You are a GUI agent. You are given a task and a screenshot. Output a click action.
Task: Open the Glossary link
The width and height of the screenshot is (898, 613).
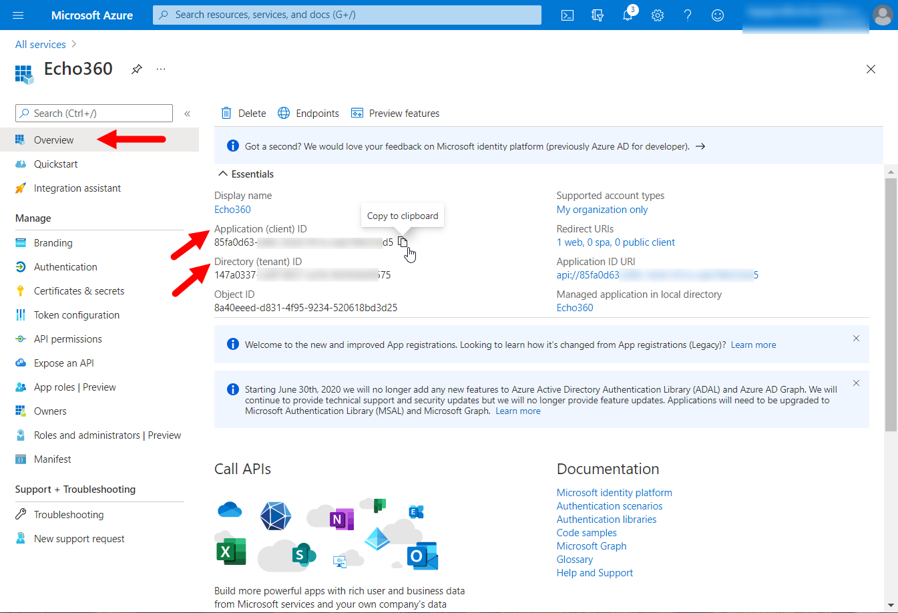[575, 560]
